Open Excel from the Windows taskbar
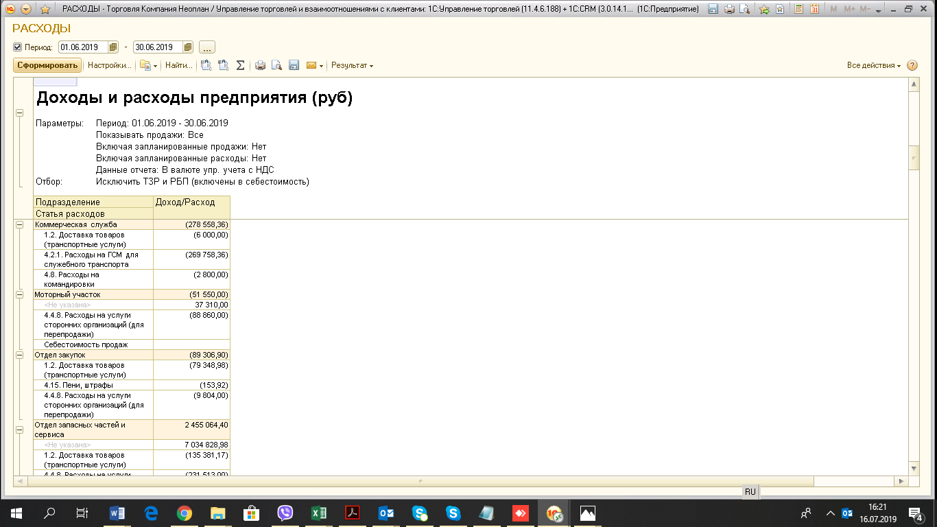Screen dimensions: 937x527 (x=318, y=513)
